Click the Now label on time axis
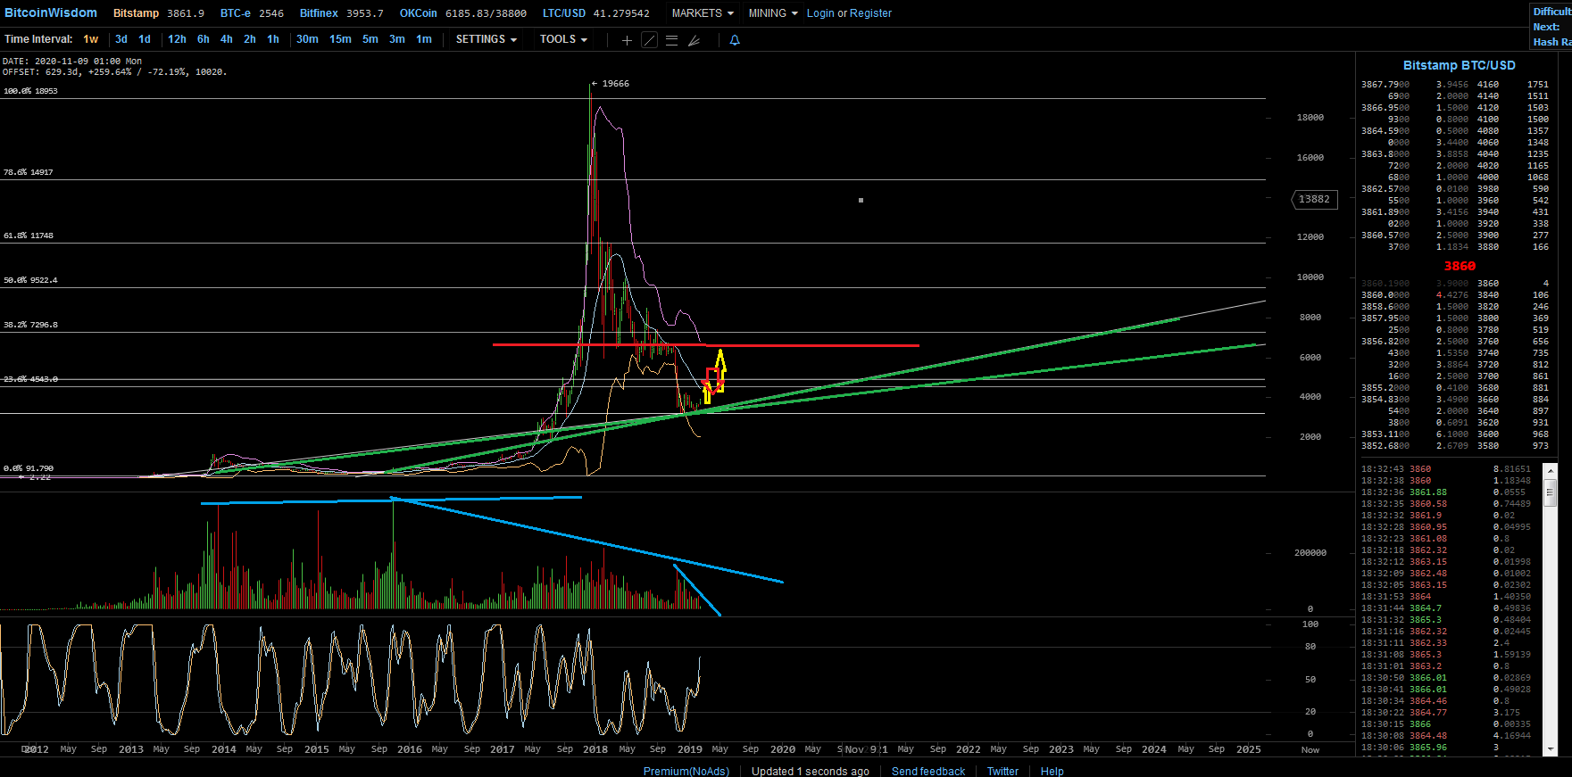 coord(1310,749)
